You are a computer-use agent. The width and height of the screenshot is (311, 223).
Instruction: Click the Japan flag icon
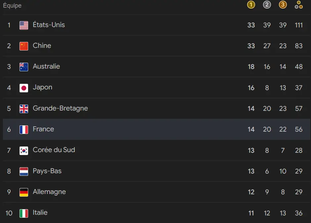click(x=24, y=88)
